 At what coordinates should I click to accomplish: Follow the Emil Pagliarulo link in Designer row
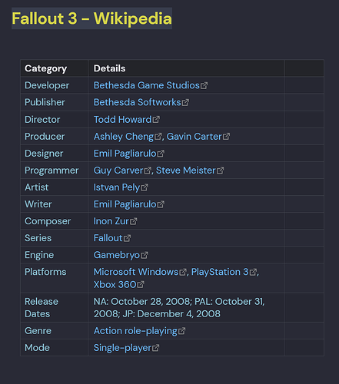pyautogui.click(x=125, y=154)
